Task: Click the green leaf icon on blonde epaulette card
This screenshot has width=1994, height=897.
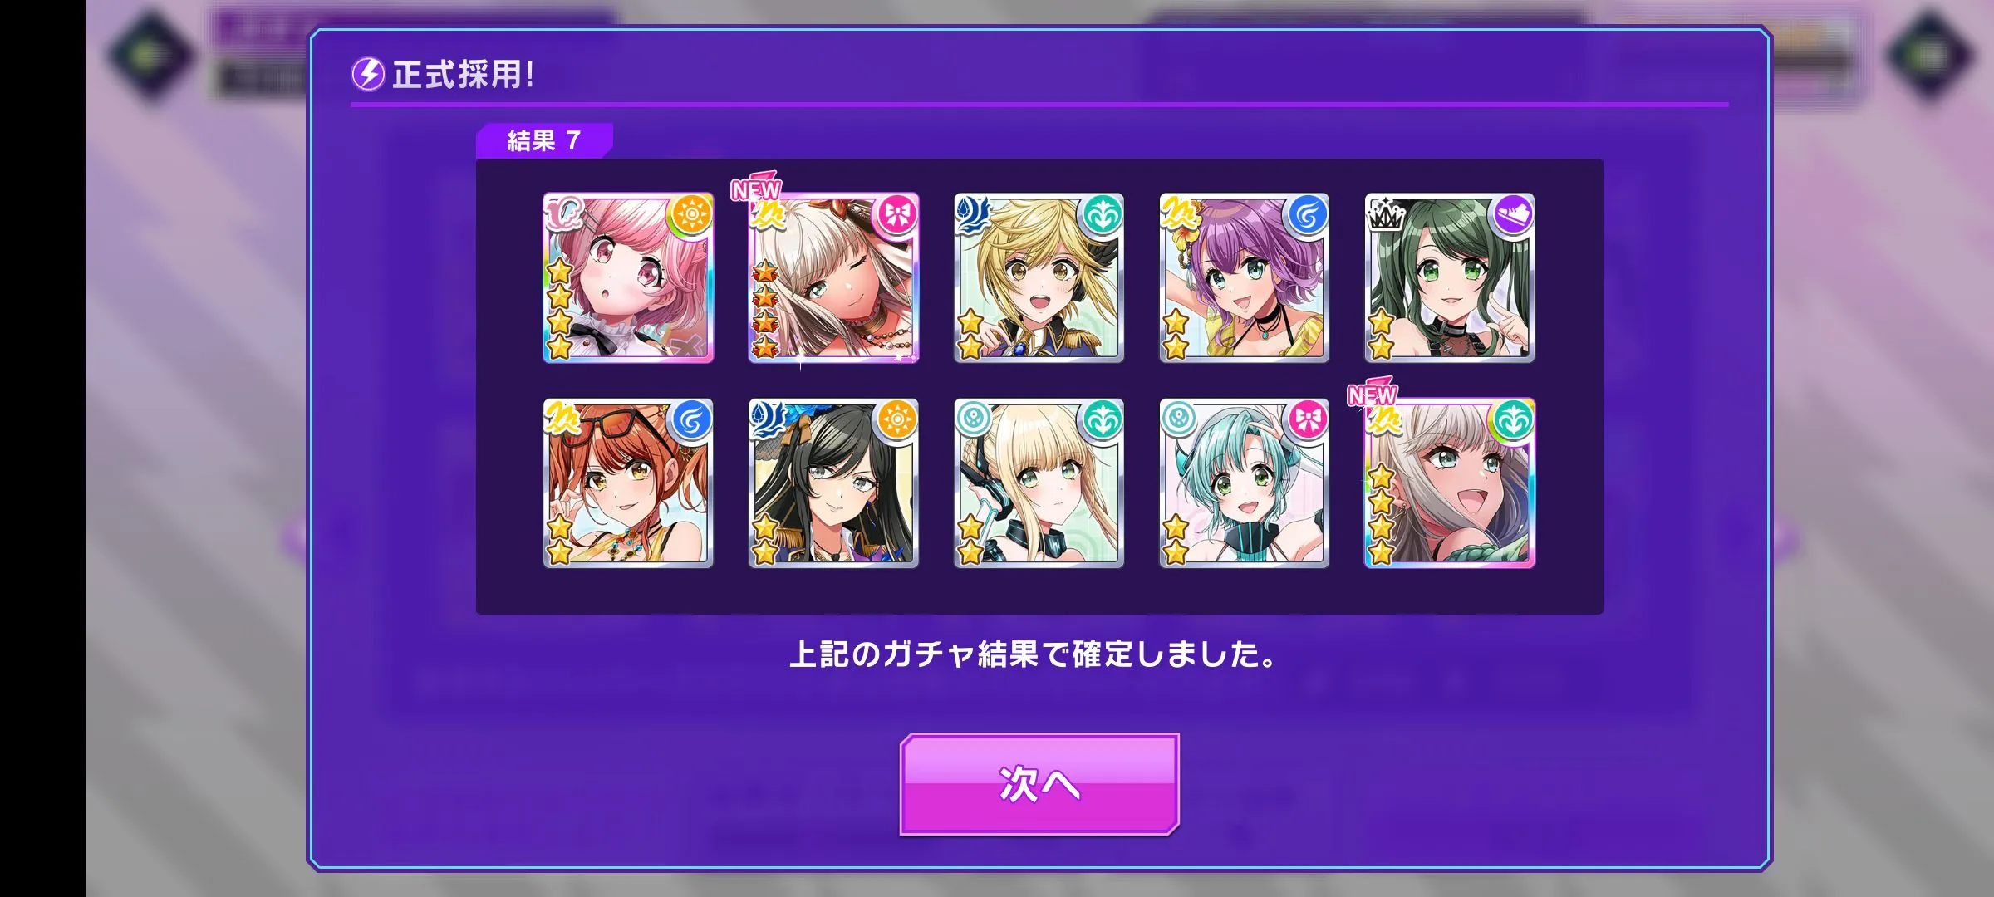Action: click(1103, 216)
